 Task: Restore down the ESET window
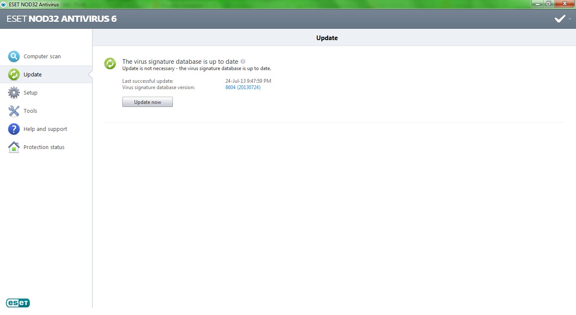(x=549, y=3)
